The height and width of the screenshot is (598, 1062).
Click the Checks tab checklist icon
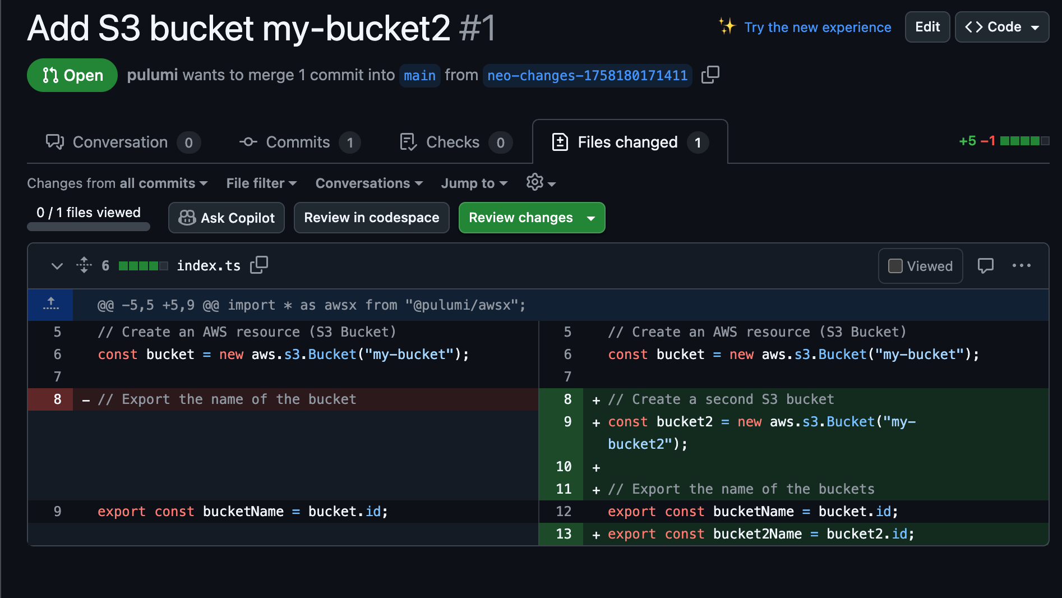[408, 142]
